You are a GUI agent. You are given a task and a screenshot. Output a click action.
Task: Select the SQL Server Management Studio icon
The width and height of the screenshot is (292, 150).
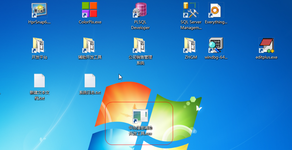[191, 10]
